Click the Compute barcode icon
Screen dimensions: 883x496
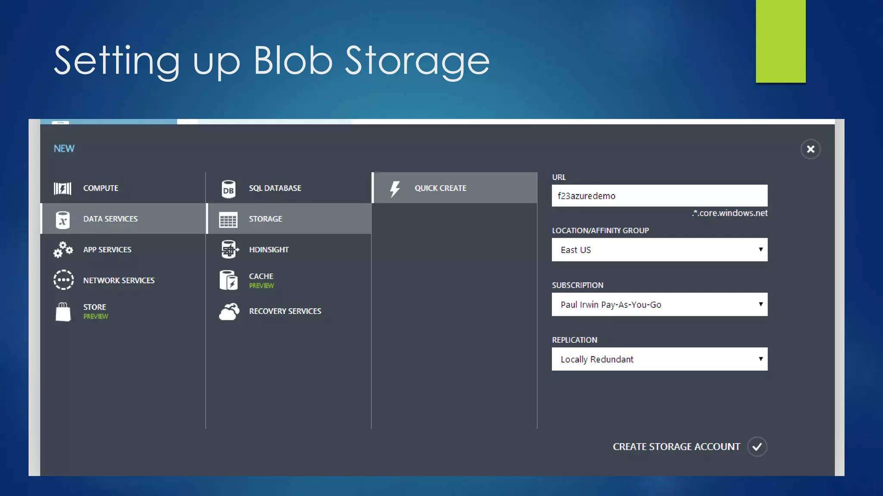[63, 189]
